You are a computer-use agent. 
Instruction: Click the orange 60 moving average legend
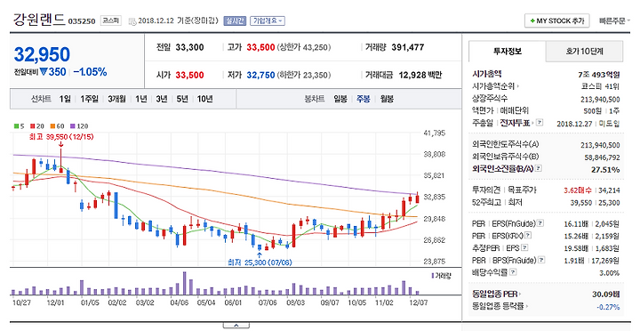pos(57,126)
